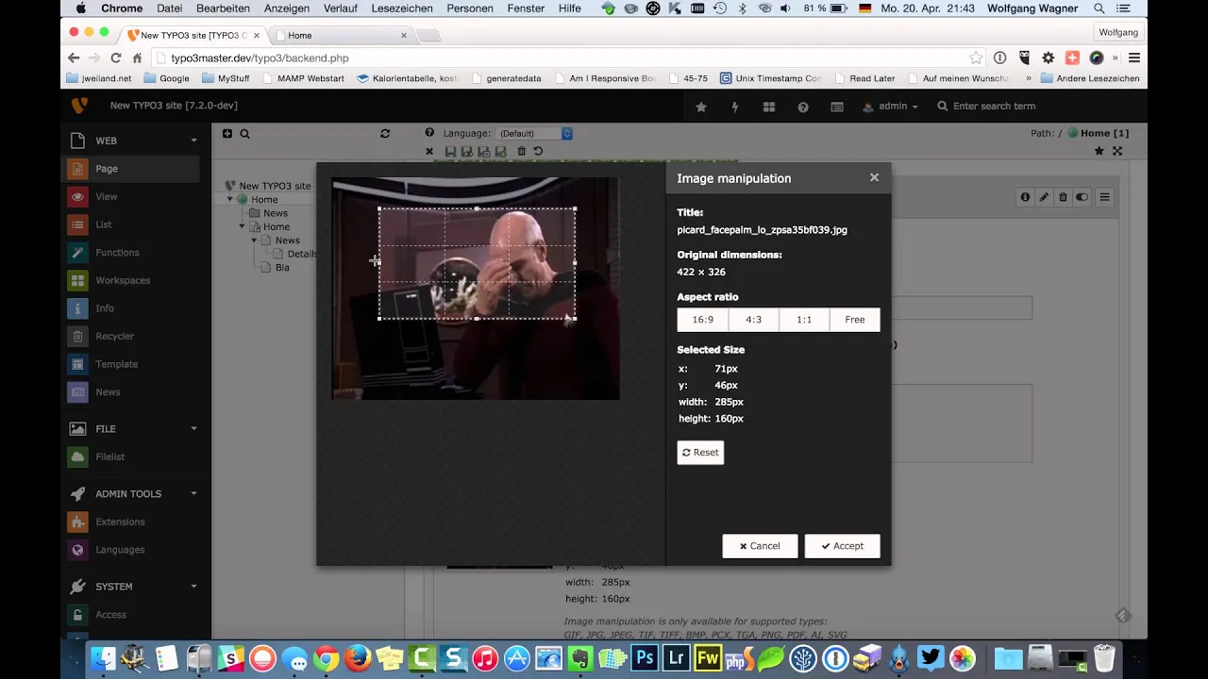Select the 1:1 aspect ratio
1208x679 pixels.
tap(804, 320)
